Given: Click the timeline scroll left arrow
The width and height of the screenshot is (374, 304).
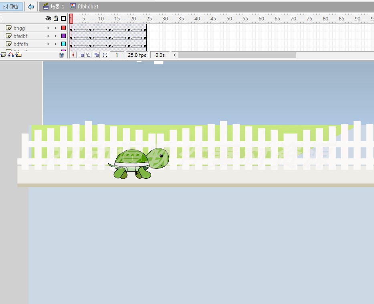Looking at the screenshot, I should coord(175,55).
